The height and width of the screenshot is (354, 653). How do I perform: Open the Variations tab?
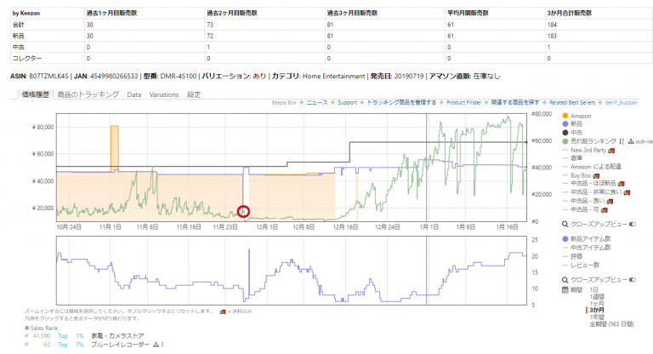click(163, 94)
